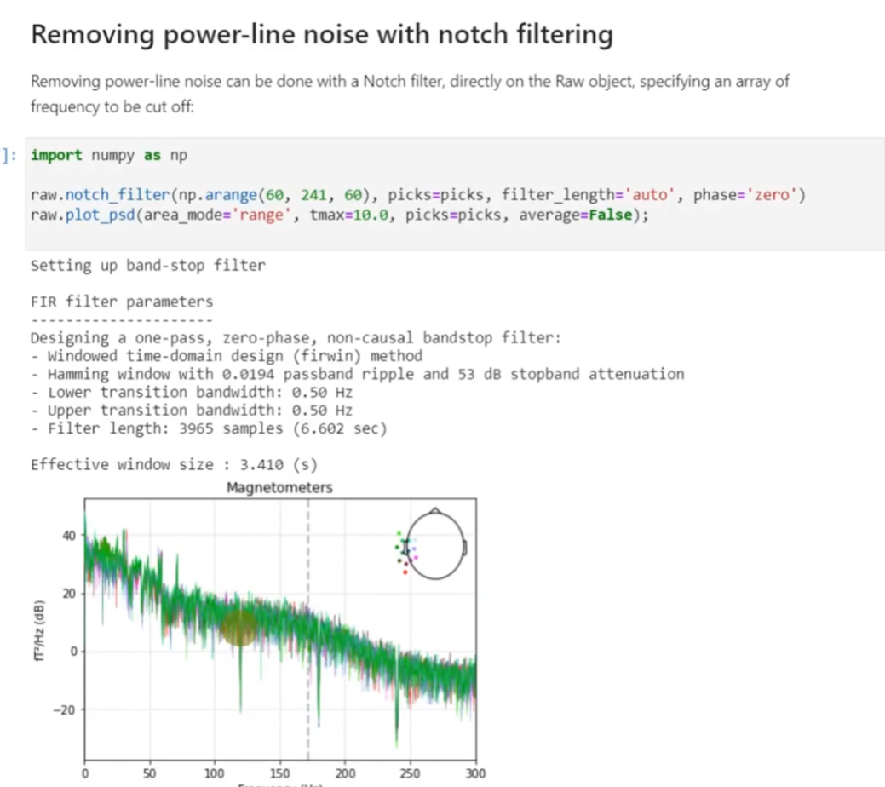
Task: Click the 'Effective window size' output text
Action: 174,465
